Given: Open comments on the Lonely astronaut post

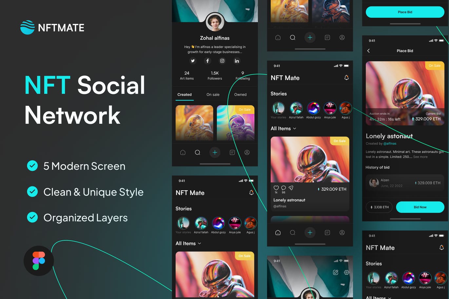Looking at the screenshot, I should tap(283, 188).
